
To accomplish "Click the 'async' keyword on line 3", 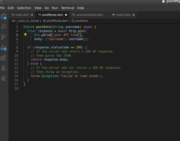I will click(x=88, y=27).
